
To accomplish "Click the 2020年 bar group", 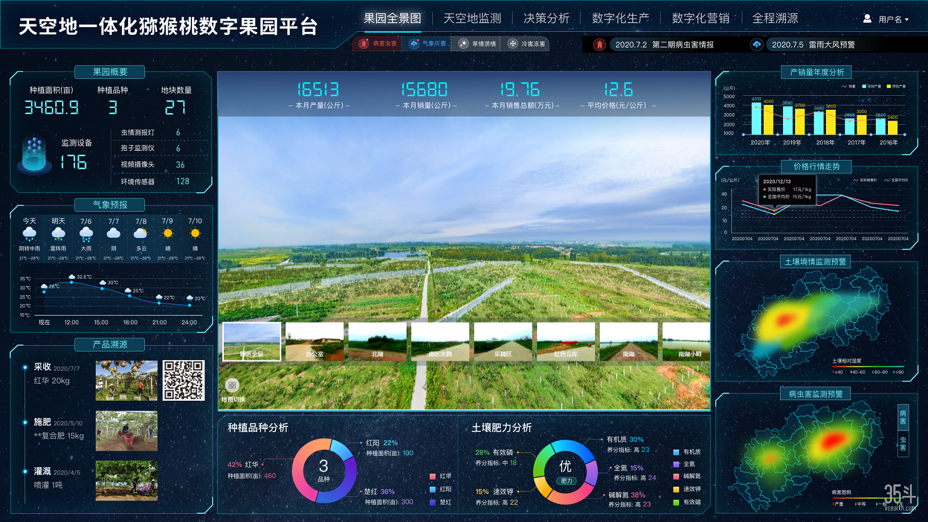I will 761,118.
